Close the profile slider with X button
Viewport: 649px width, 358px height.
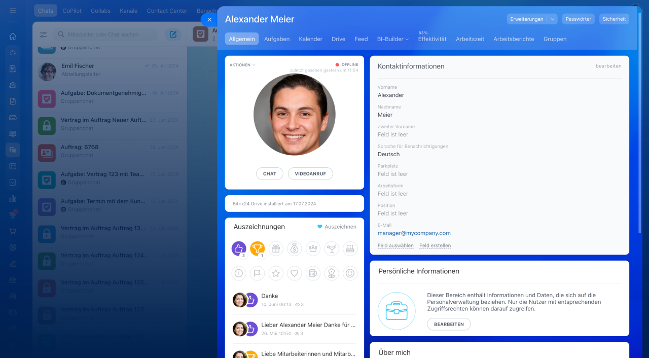tap(209, 20)
